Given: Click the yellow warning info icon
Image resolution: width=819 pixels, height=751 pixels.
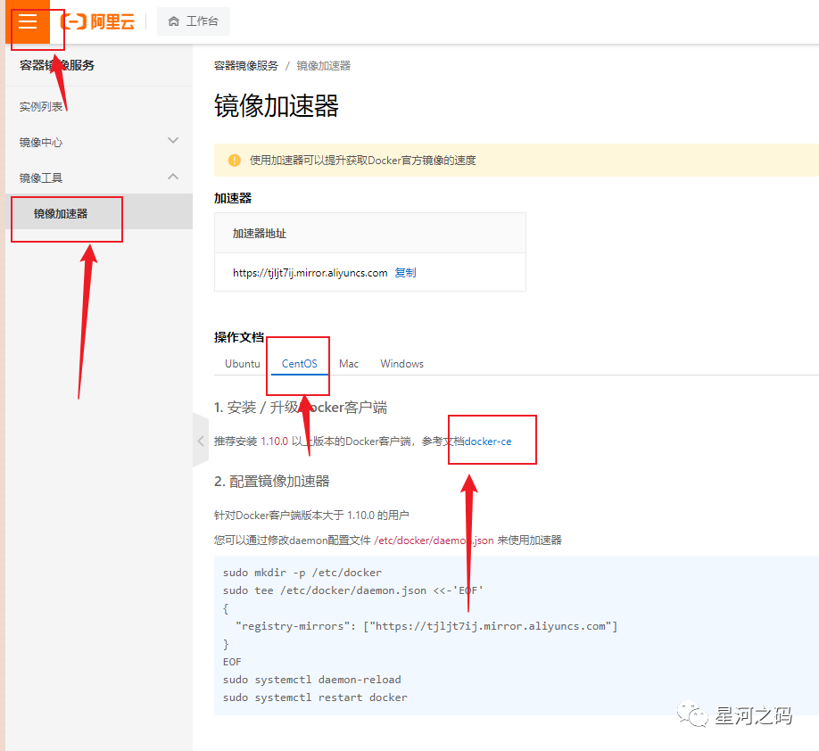Looking at the screenshot, I should (x=235, y=161).
